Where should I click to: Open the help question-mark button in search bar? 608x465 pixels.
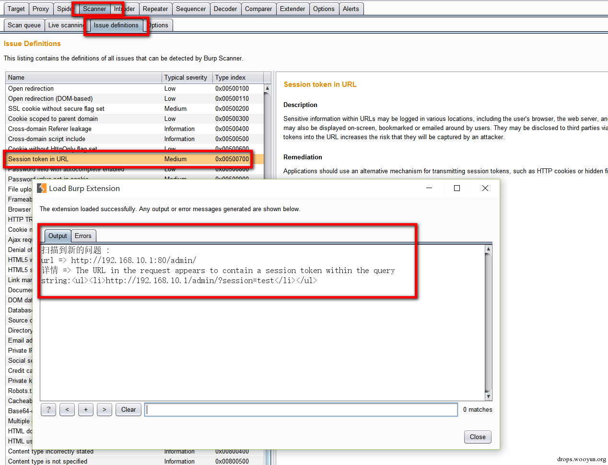[x=48, y=409]
